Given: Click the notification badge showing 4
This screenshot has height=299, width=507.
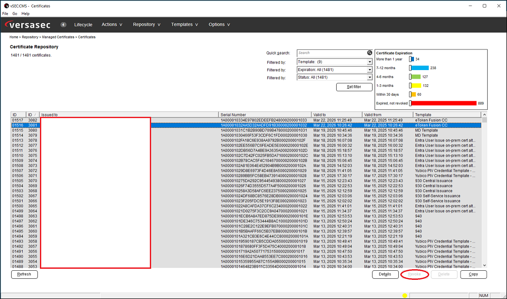Looking at the screenshot, I should click(x=63, y=25).
